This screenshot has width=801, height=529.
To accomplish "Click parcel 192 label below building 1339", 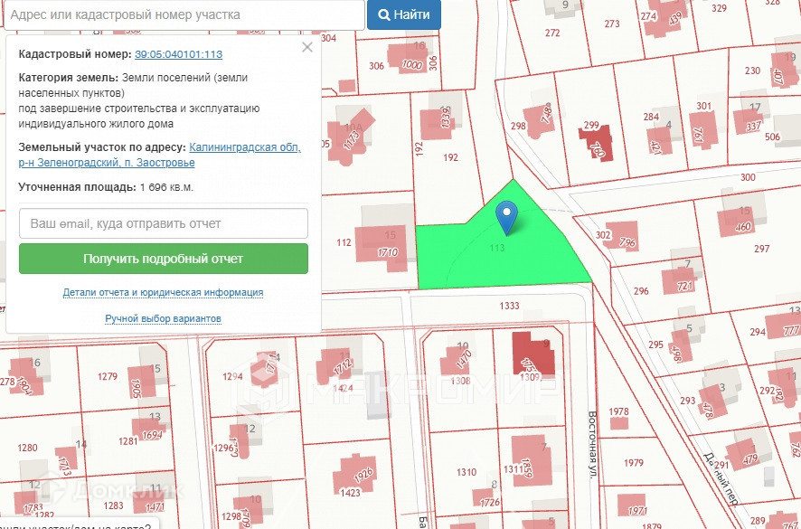I will pyautogui.click(x=450, y=157).
